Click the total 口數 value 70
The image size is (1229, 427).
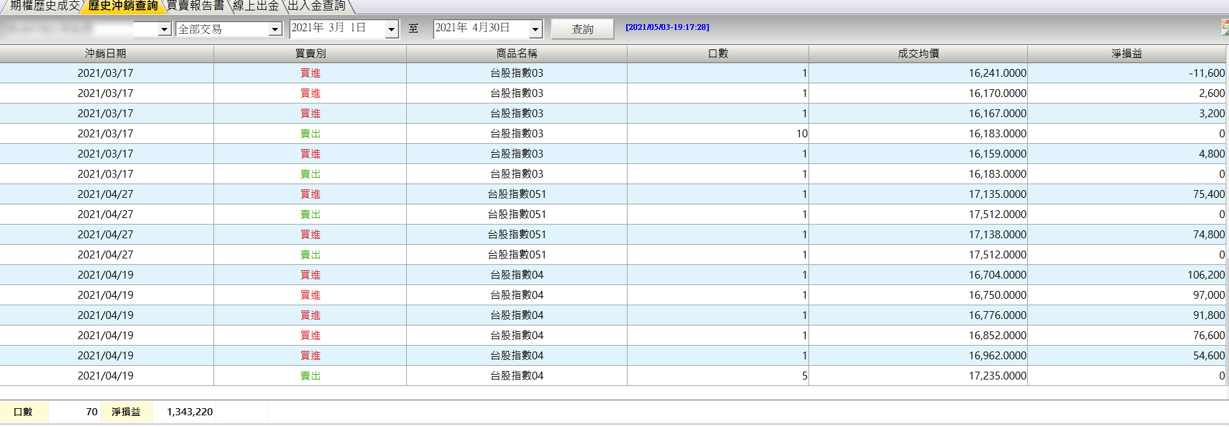point(91,412)
